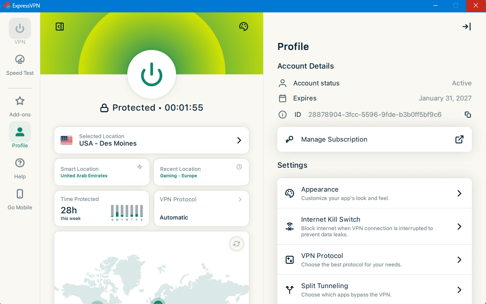Screen dimensions: 486x304
Task: Open Split Tunneling settings
Action: coord(375,290)
